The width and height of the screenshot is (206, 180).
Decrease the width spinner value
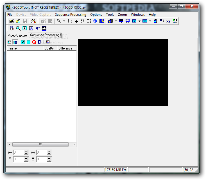coord(49,154)
